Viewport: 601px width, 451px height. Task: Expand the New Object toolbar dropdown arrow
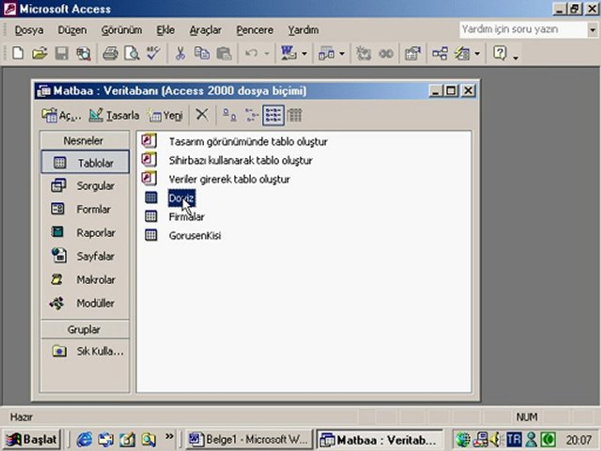[x=477, y=54]
